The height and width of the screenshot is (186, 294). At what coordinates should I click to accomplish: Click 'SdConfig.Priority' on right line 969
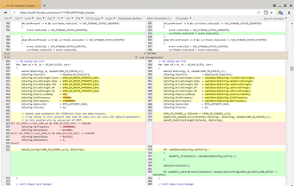[175, 107]
